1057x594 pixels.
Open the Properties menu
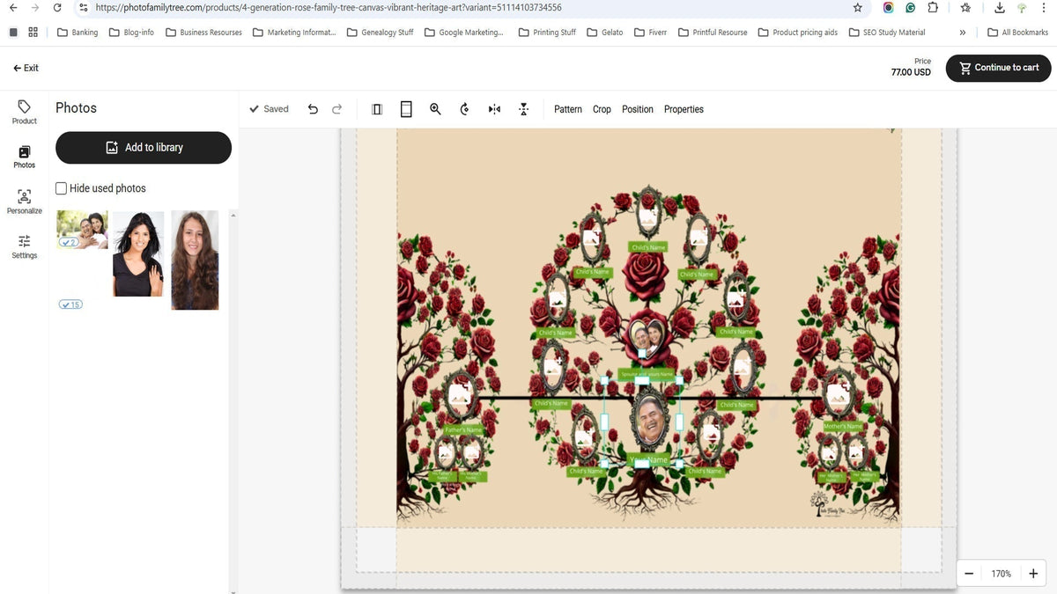684,109
